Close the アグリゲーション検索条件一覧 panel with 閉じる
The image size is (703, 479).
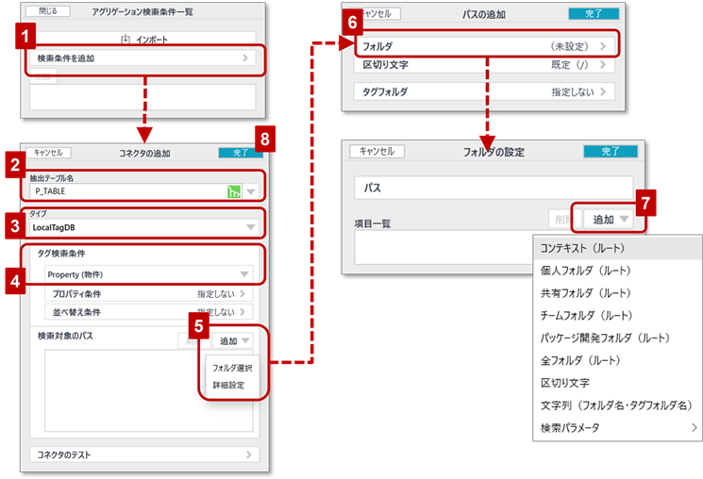[48, 11]
